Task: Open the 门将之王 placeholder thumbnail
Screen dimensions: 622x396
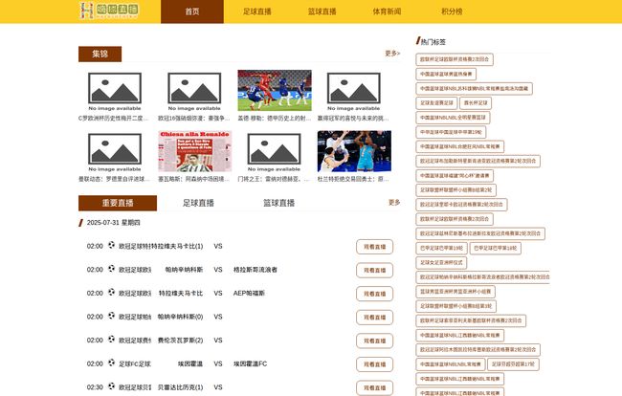Action: (274, 152)
